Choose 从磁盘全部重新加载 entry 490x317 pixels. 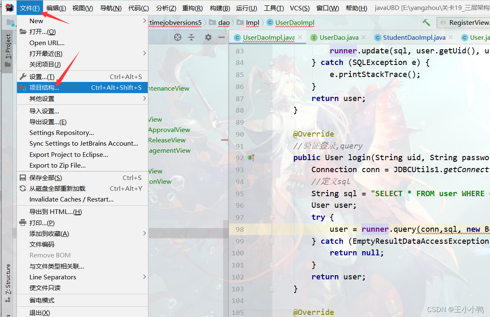pos(82,189)
